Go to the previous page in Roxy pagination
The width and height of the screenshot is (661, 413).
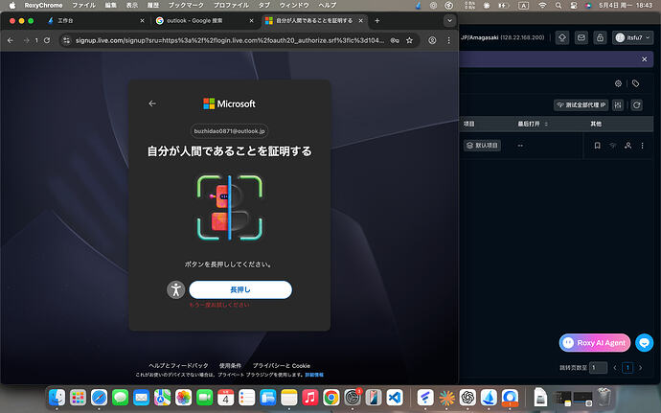[615, 367]
